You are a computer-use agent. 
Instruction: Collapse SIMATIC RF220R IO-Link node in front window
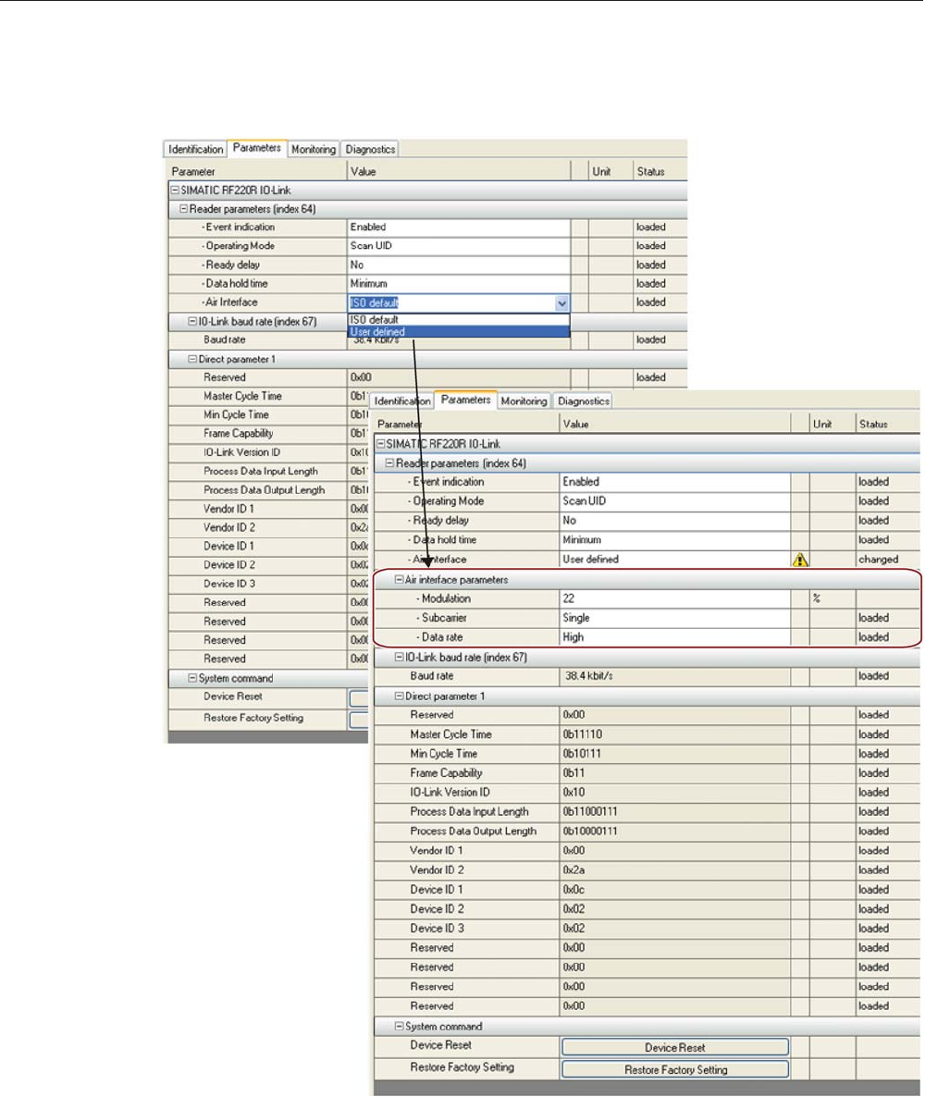click(x=381, y=444)
